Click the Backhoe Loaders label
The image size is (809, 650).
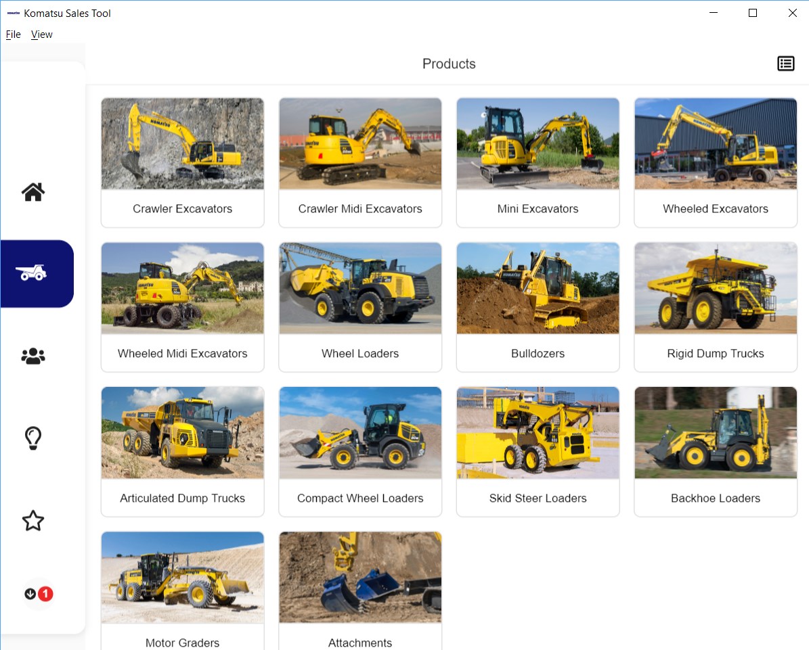[x=716, y=498]
